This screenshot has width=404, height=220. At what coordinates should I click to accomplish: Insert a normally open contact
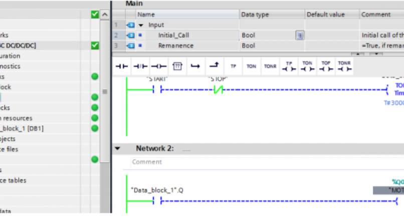click(x=122, y=66)
